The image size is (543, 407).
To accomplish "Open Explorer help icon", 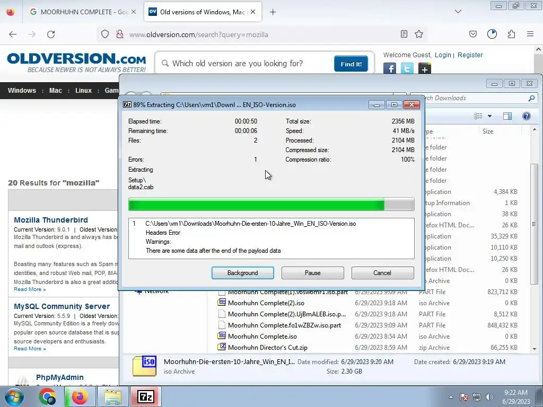I will 527,116.
